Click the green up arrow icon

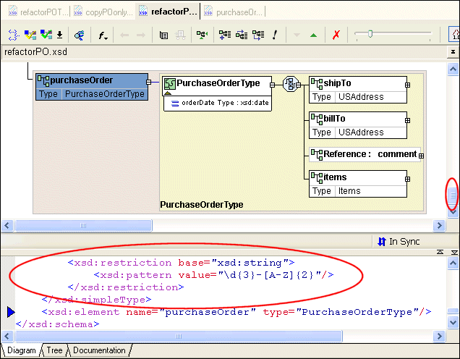point(313,35)
